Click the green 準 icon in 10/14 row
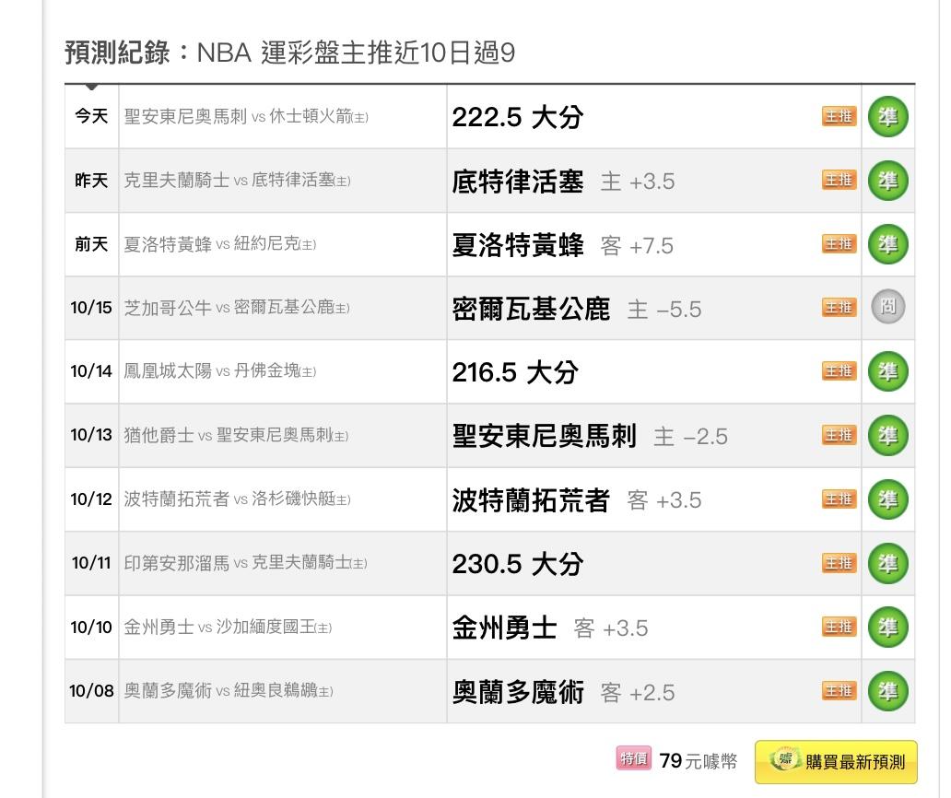951x798 pixels. tap(888, 371)
